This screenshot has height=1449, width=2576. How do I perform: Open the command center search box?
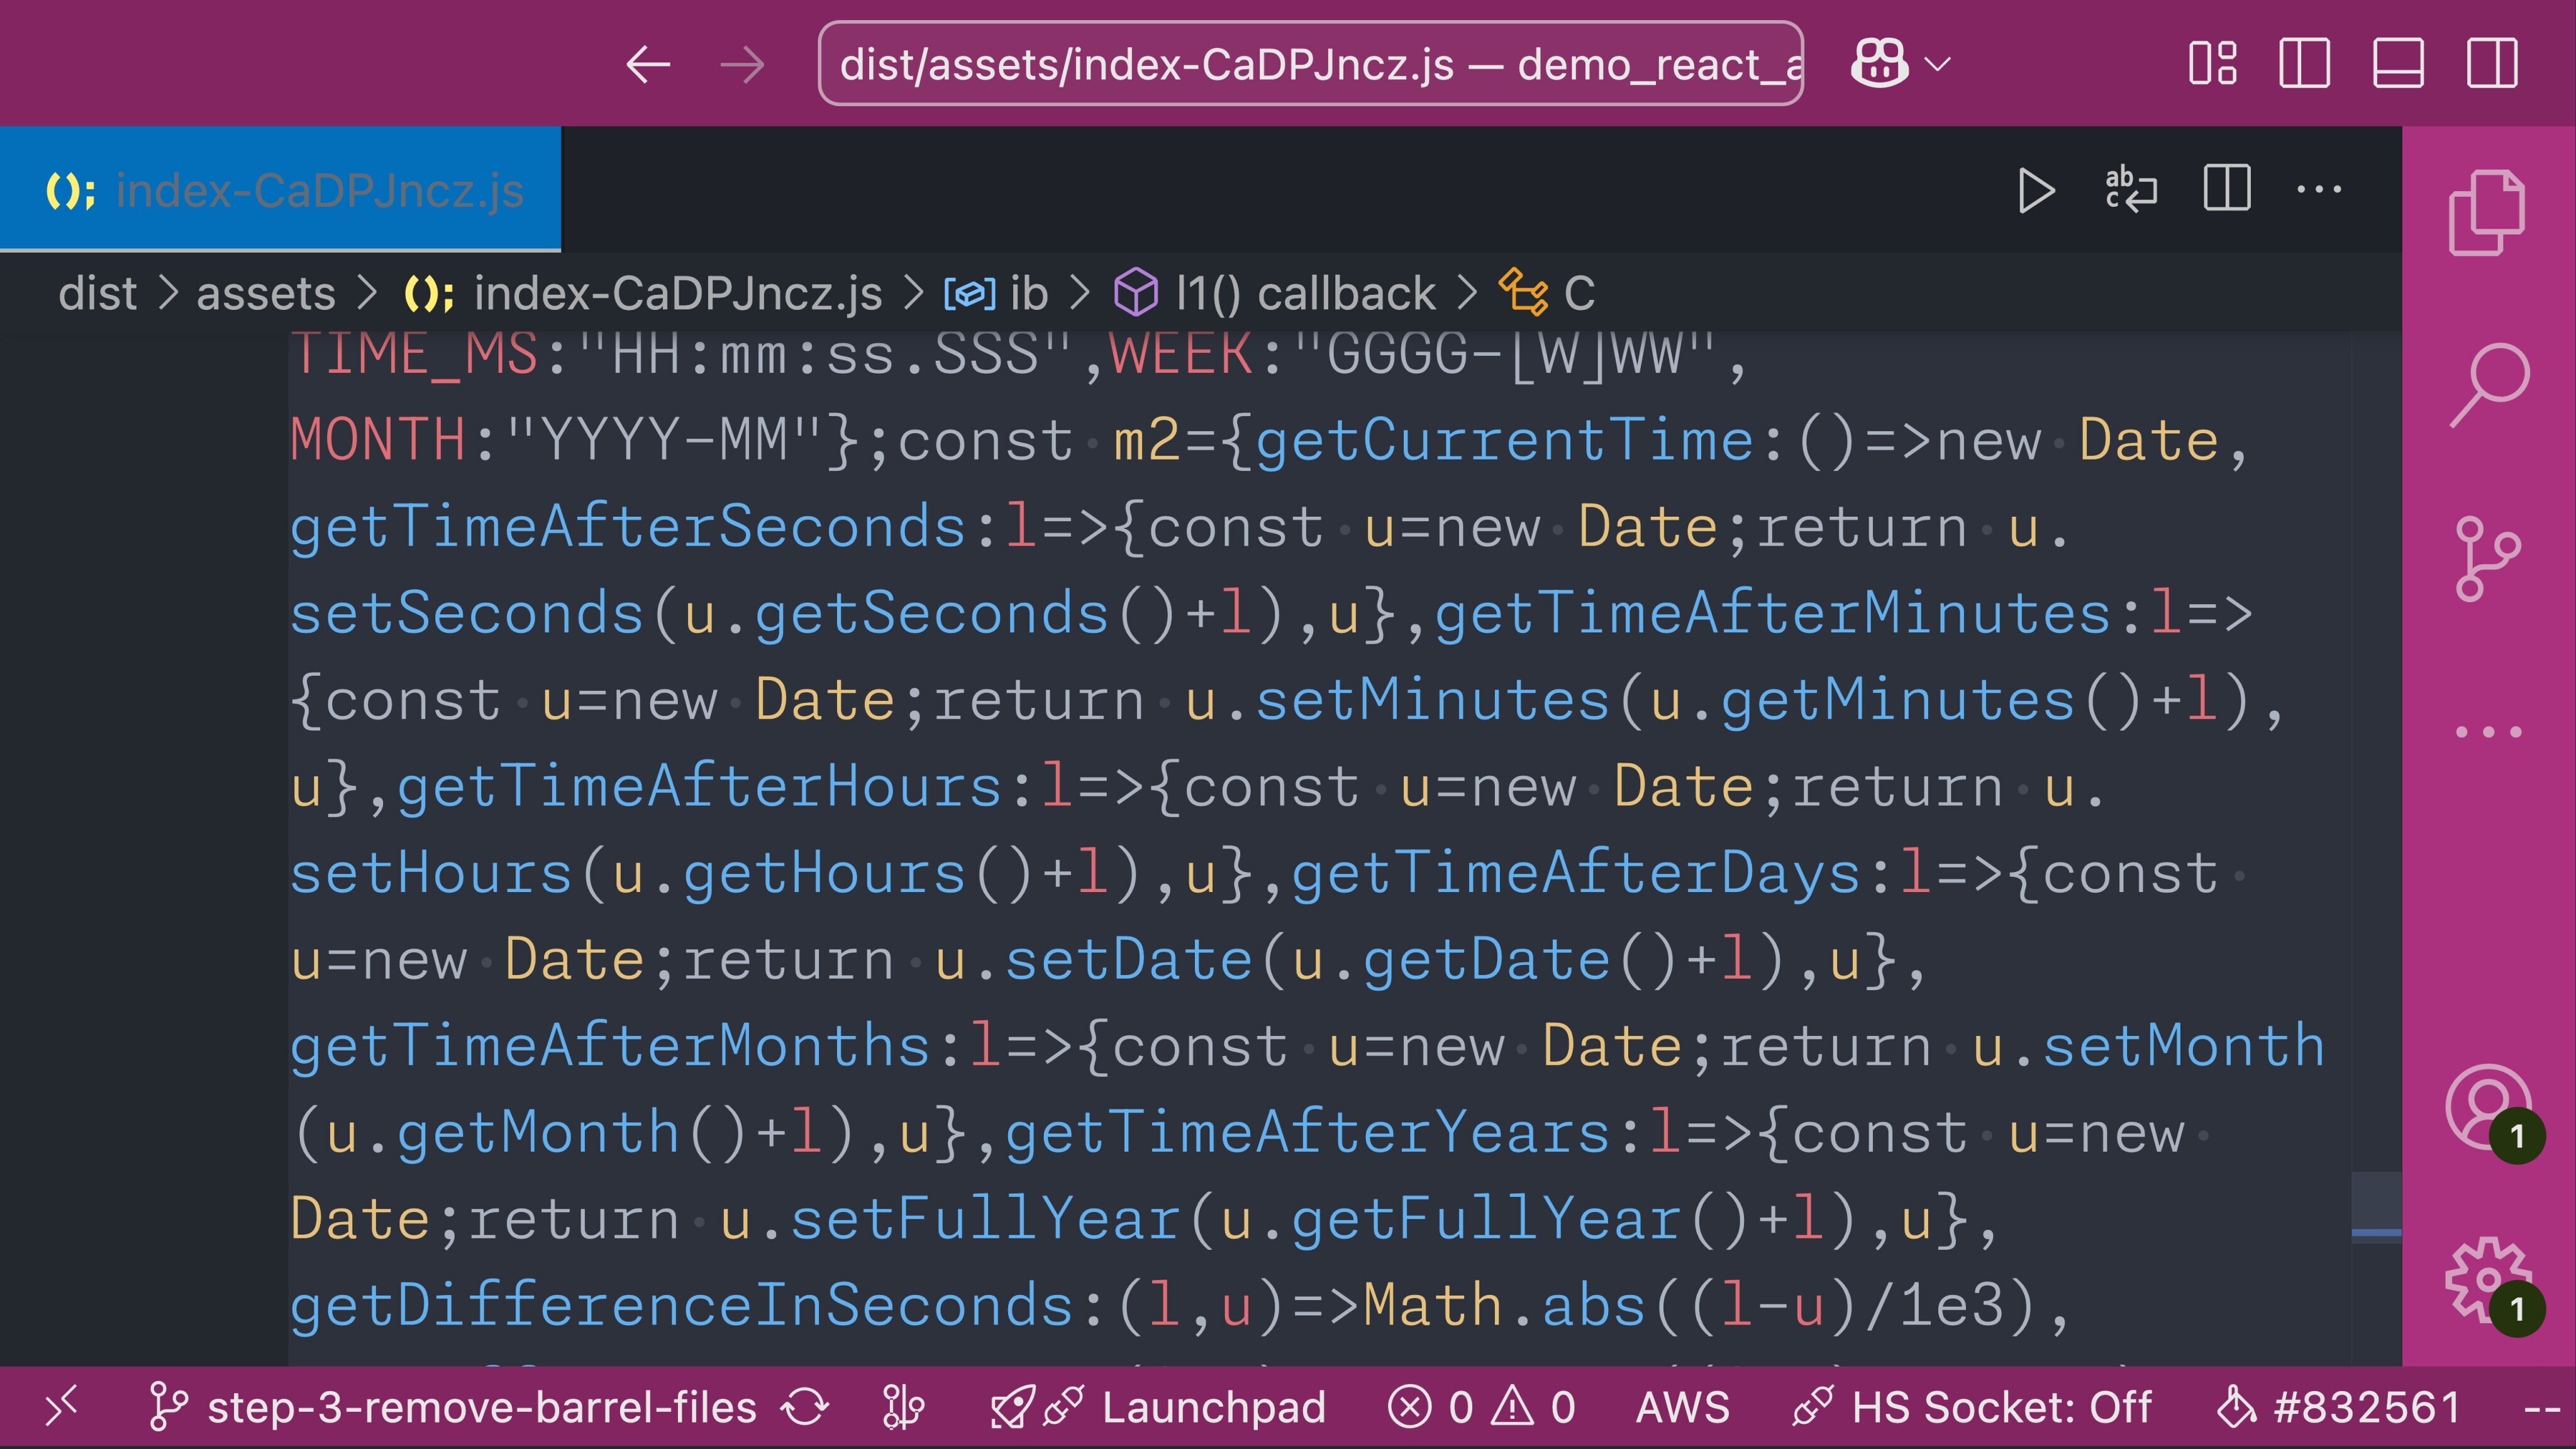1310,64
